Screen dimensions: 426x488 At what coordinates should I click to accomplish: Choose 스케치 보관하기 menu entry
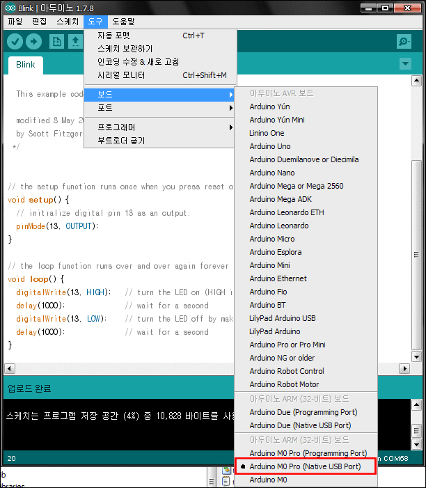[x=160, y=49]
